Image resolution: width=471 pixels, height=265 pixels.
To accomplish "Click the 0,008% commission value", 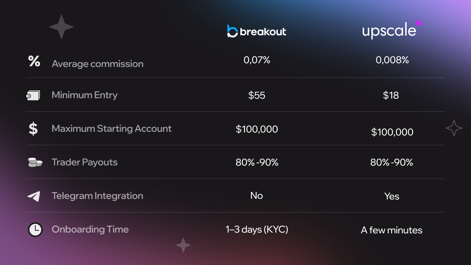I will point(392,60).
